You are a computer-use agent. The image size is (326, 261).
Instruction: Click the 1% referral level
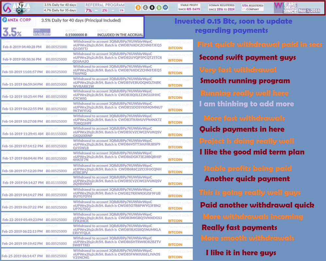(122, 10)
